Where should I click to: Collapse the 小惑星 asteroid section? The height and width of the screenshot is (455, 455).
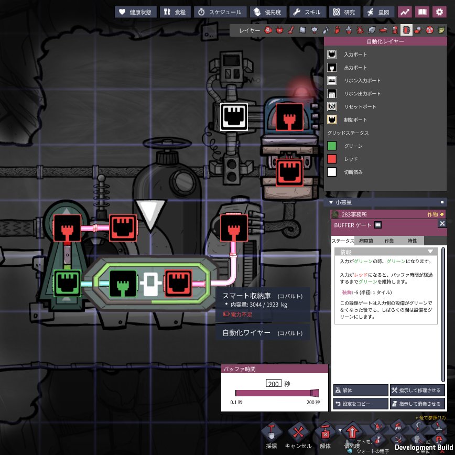pos(331,202)
